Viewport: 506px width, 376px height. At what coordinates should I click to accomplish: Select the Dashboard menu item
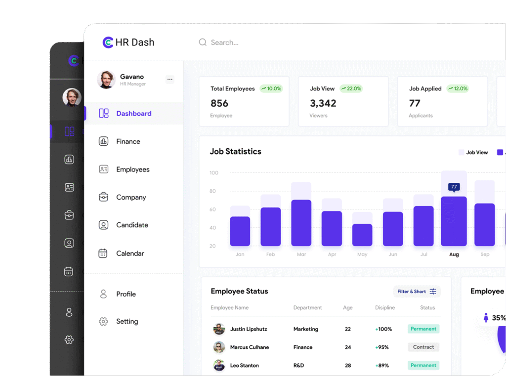pyautogui.click(x=133, y=114)
